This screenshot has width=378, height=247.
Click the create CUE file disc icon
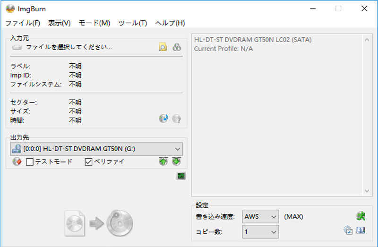pos(177,47)
